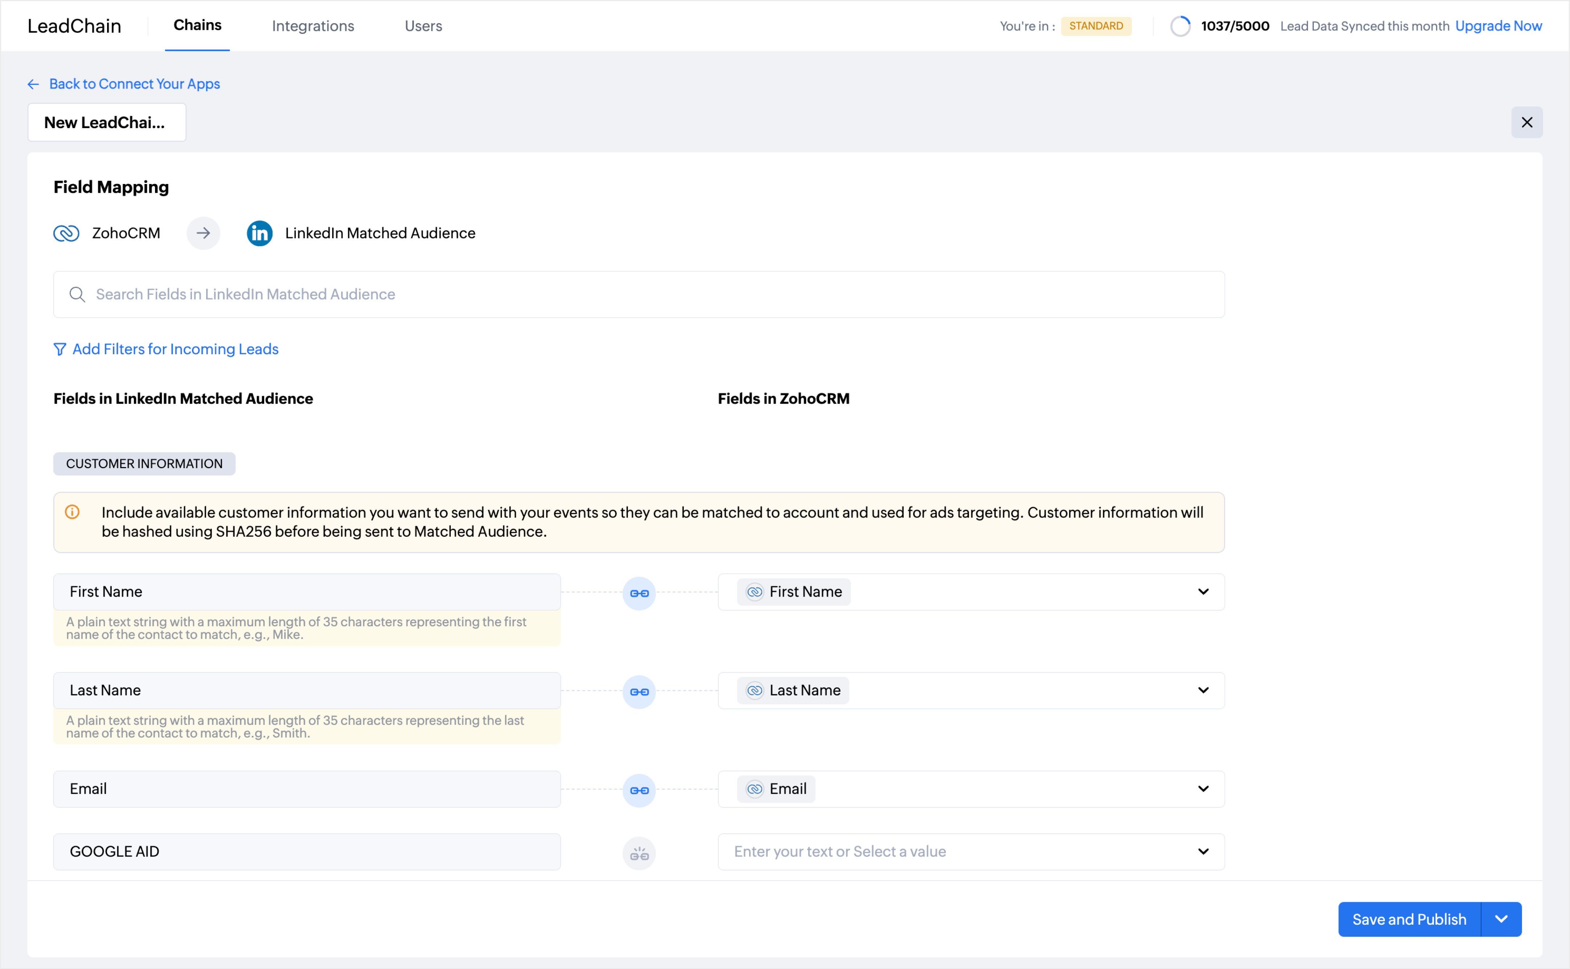
Task: Click the orange info icon in notice
Action: click(73, 512)
